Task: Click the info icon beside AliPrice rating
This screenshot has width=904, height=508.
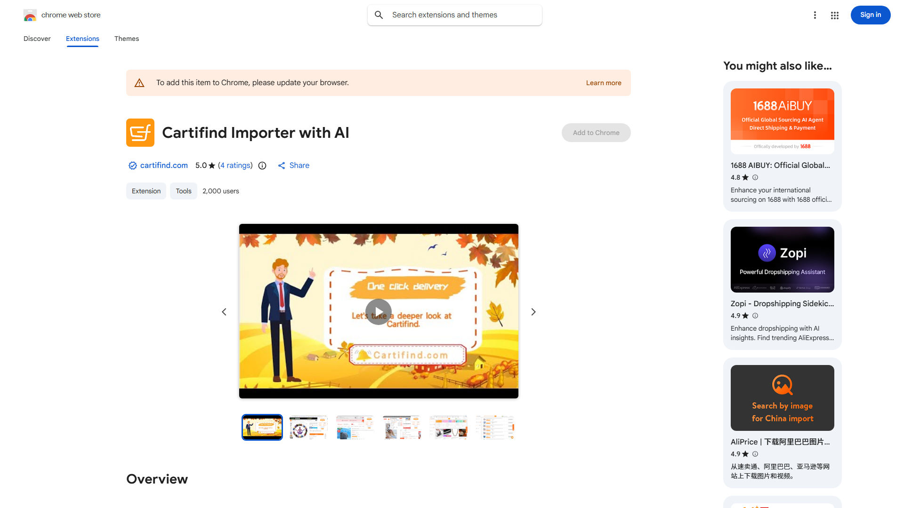Action: coord(755,454)
